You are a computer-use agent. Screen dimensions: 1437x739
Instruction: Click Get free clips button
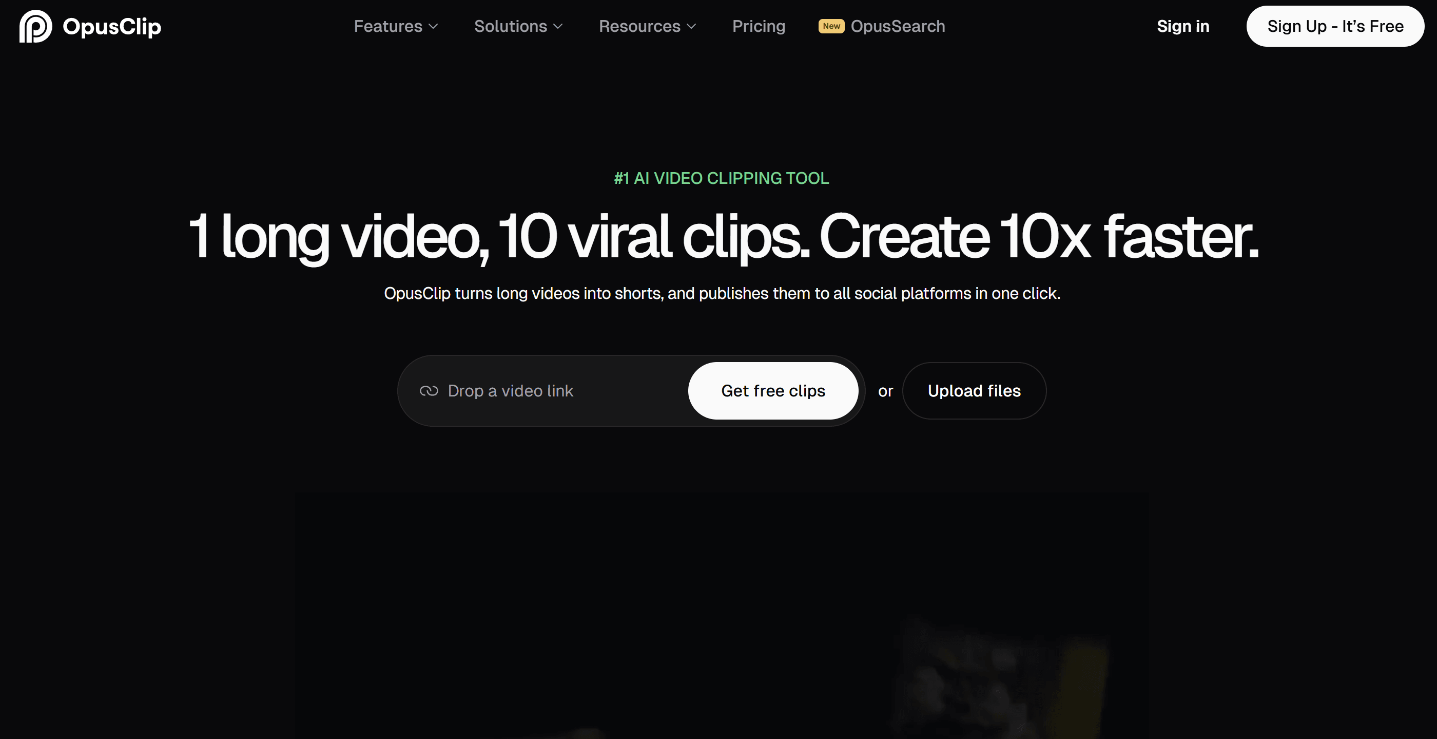[x=773, y=391]
